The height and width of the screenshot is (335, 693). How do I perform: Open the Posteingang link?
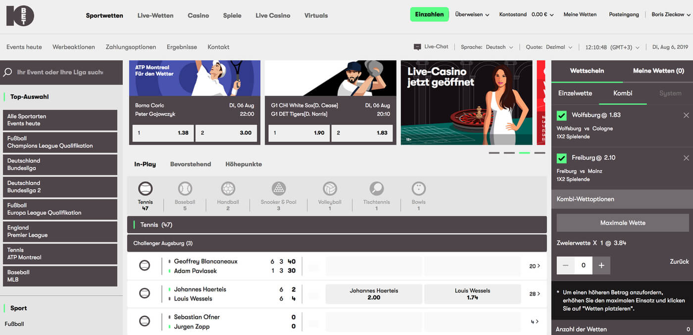(x=624, y=15)
